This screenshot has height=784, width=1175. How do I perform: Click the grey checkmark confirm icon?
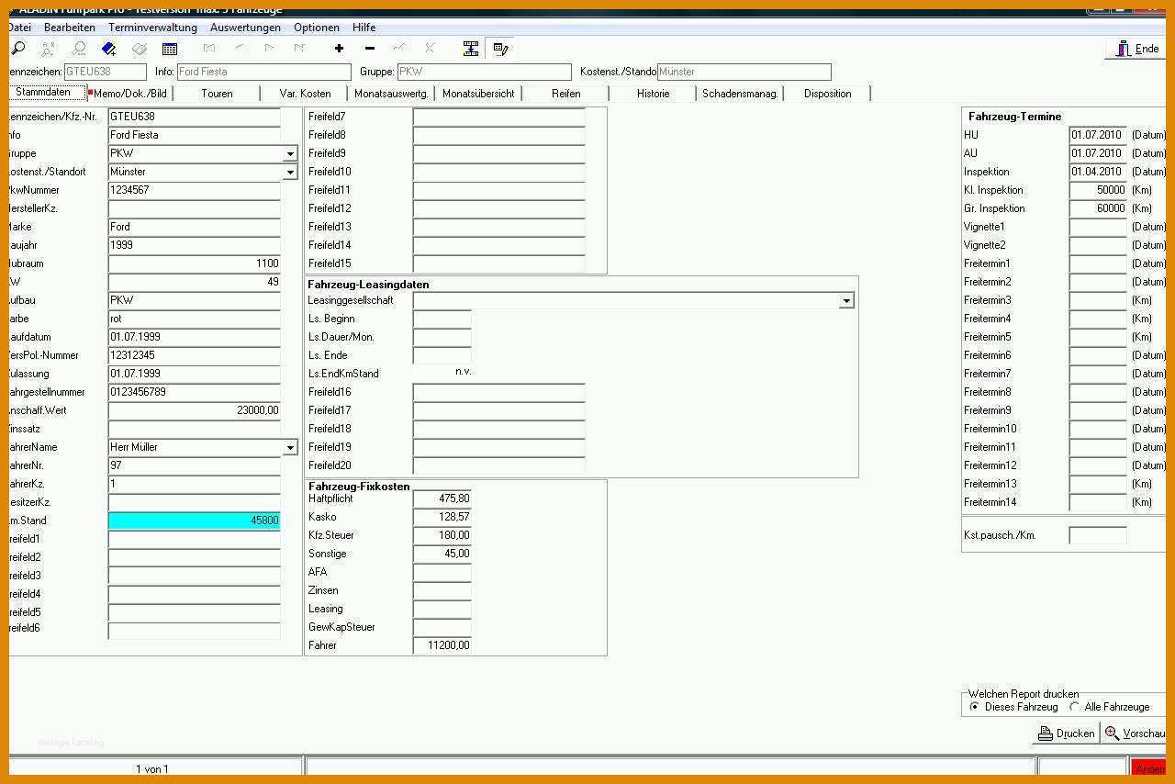click(399, 49)
